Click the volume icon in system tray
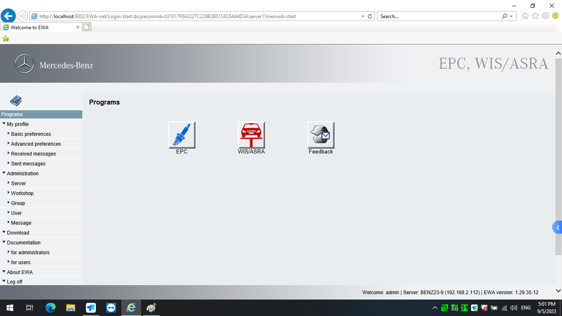This screenshot has height=316, width=562. (514, 308)
